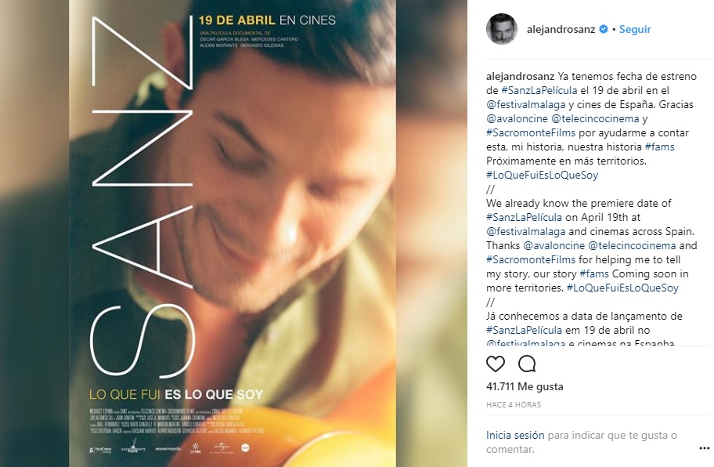Open alejandrosanz username in the header

pyautogui.click(x=561, y=29)
